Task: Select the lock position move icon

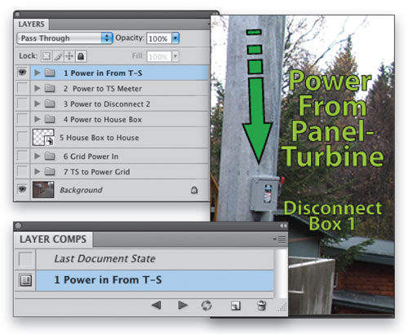Action: [69, 56]
